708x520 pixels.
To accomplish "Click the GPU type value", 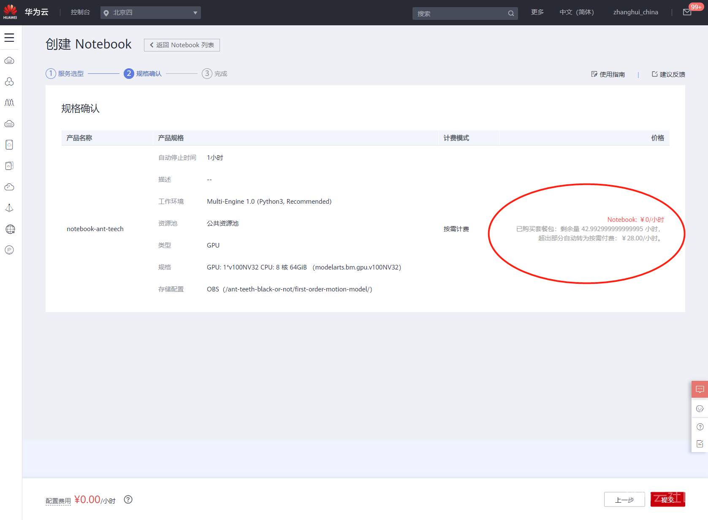I will click(x=213, y=245).
